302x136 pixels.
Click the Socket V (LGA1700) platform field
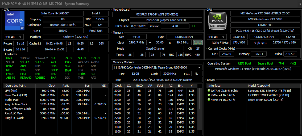coord(76,37)
